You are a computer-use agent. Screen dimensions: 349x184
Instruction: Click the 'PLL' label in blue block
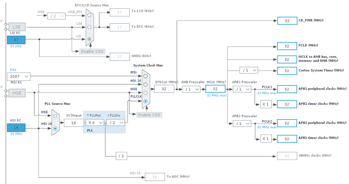(x=90, y=130)
